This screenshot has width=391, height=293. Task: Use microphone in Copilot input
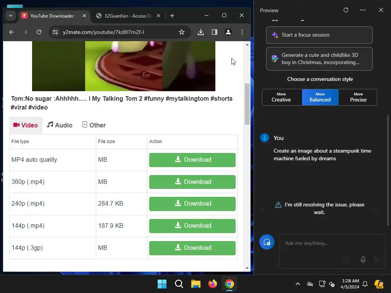(363, 259)
